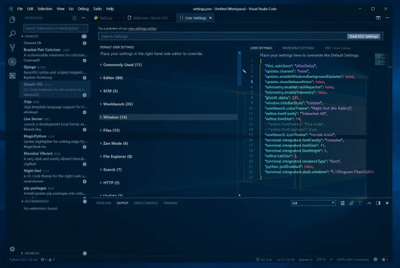Switch to the Terminal panel tab
The width and height of the screenshot is (400, 268).
click(x=170, y=203)
